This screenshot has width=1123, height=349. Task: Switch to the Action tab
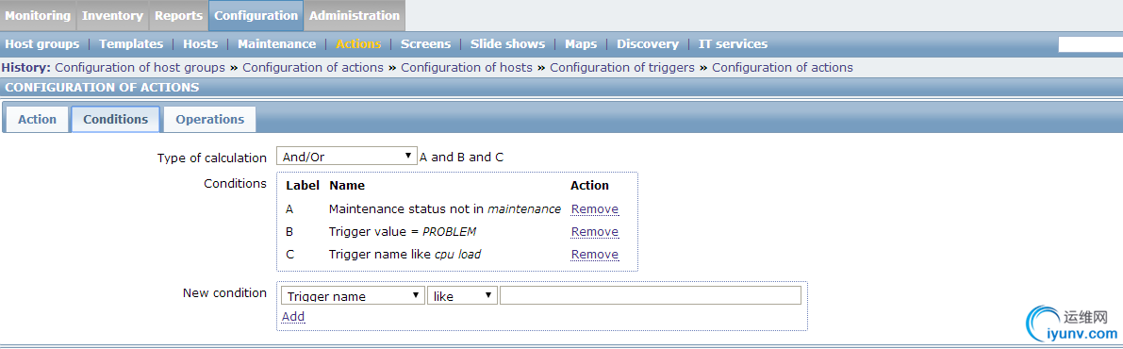pos(37,120)
